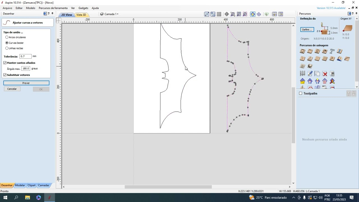Viewport: 359px width, 202px height.
Task: Toggle Substituir vetores checkbox
Action: coord(5,75)
